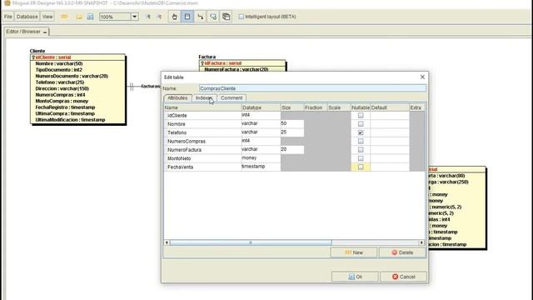Image resolution: width=533 pixels, height=300 pixels.
Task: Click Size cell 50 for Nombre
Action: (292, 124)
